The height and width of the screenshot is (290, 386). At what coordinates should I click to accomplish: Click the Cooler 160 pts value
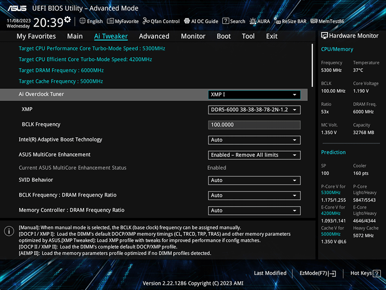(x=360, y=173)
